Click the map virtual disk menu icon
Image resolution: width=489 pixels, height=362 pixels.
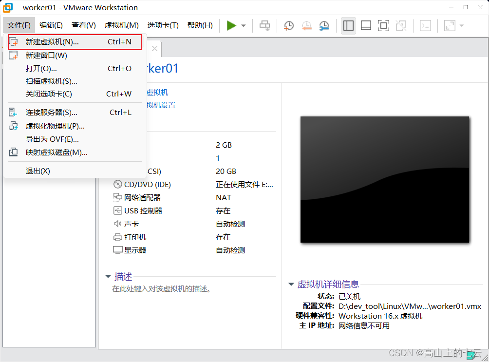13,152
